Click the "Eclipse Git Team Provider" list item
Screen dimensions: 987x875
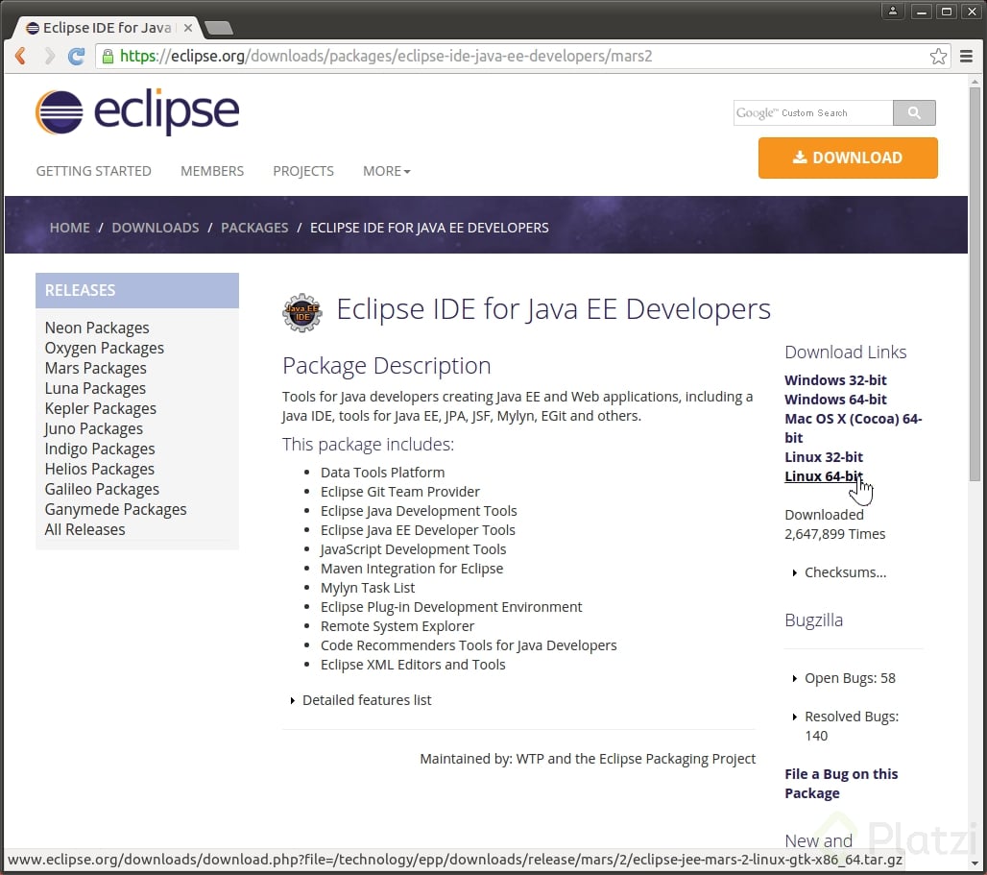[x=400, y=493]
